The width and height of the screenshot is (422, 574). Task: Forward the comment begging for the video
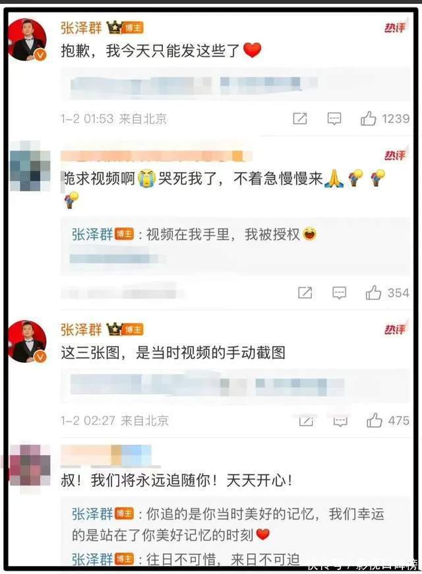(305, 292)
